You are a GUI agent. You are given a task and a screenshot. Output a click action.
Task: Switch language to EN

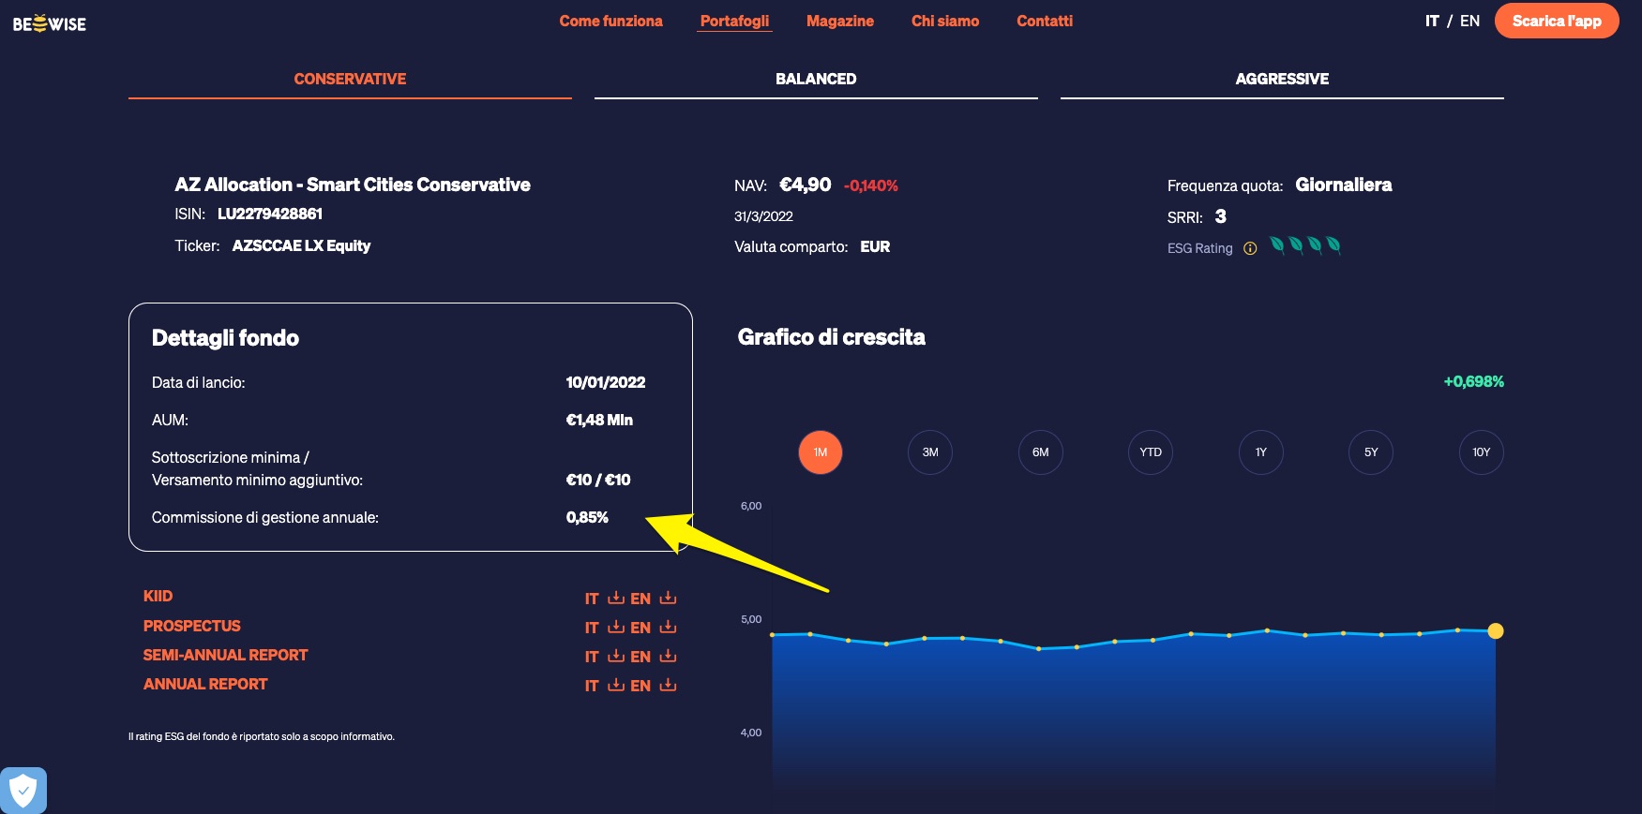(1469, 21)
